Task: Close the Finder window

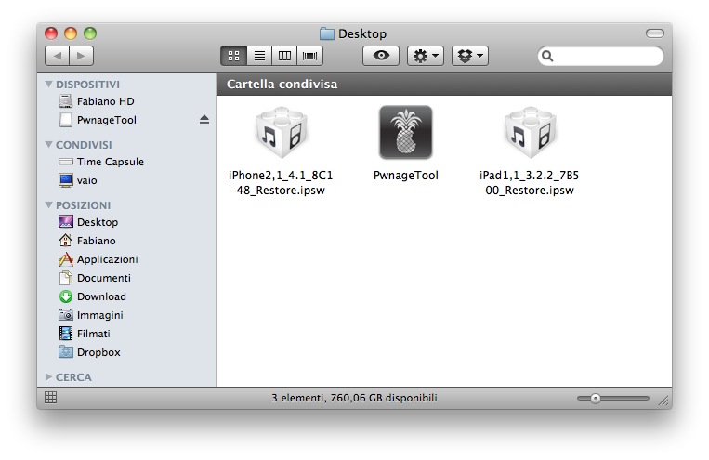Action: click(51, 33)
